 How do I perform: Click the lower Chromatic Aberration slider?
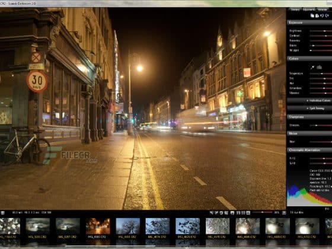click(321, 163)
